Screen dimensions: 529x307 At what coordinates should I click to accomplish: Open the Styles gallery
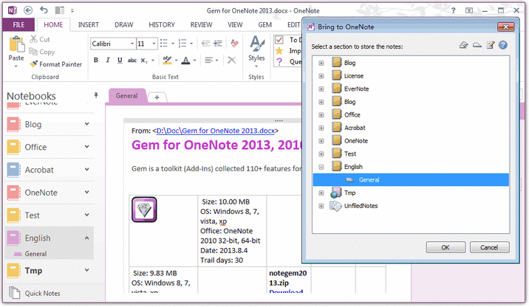tap(256, 51)
